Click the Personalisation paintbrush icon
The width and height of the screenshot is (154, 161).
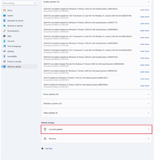pos(4,31)
